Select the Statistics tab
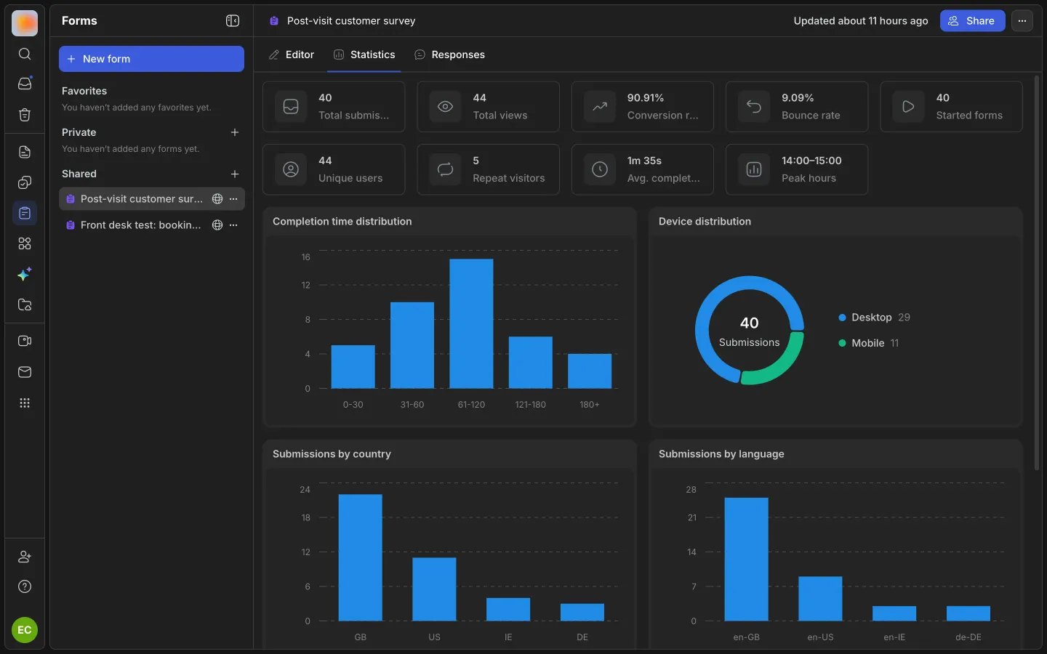The height and width of the screenshot is (654, 1047). (x=364, y=55)
